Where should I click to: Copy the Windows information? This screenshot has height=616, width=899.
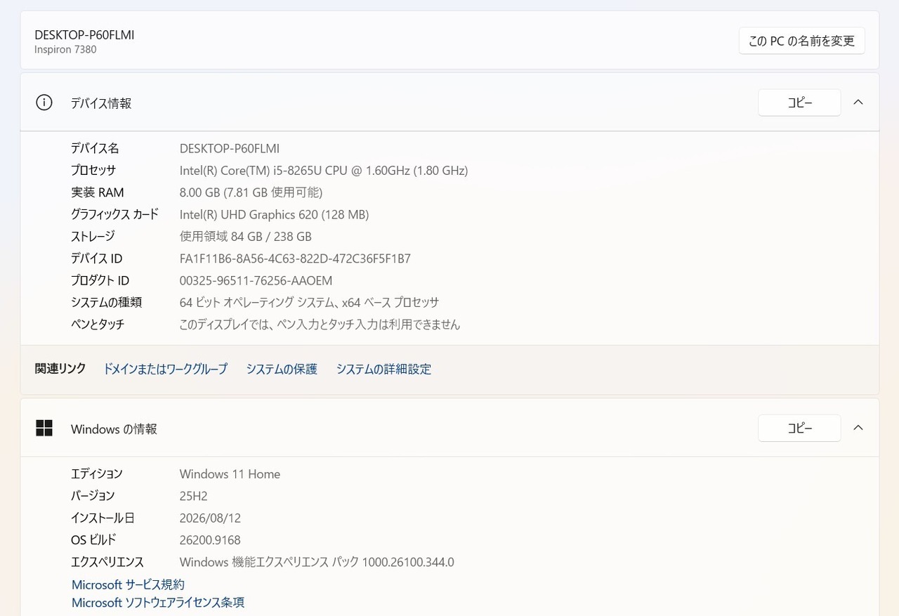click(x=799, y=428)
